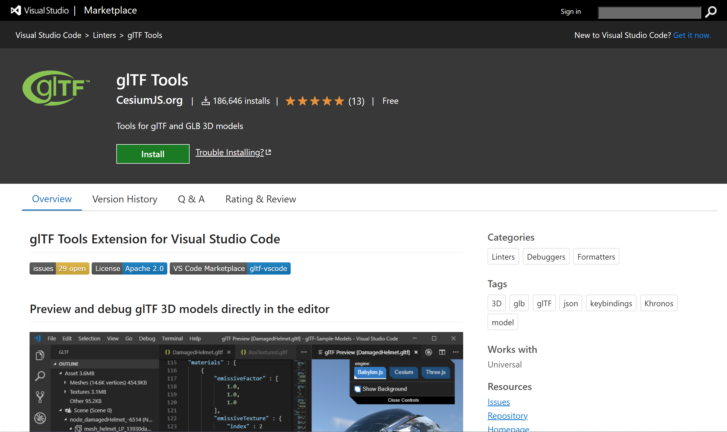Click the installs download icon
This screenshot has width=727, height=432.
pyautogui.click(x=206, y=101)
